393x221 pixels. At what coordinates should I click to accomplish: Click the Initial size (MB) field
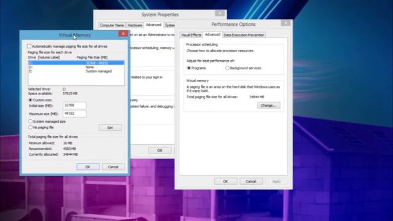pos(74,106)
